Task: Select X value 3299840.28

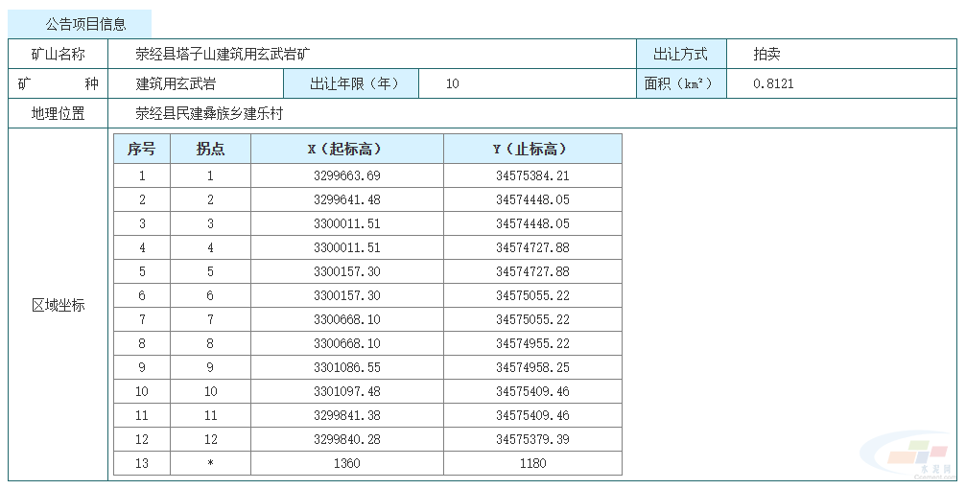Action: coord(347,440)
